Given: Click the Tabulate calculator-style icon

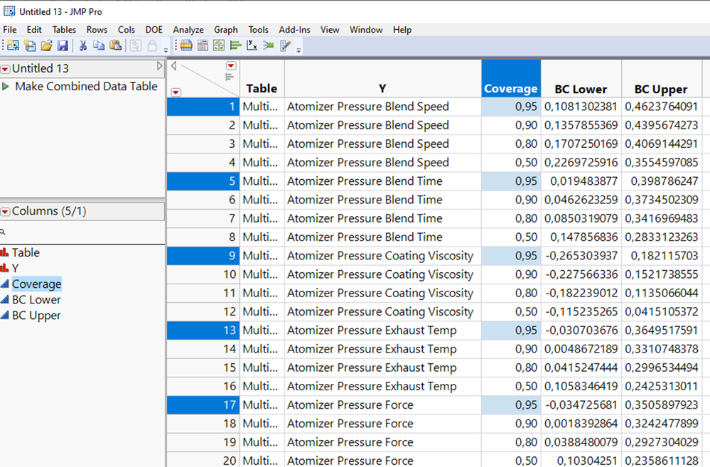Looking at the screenshot, I should tap(203, 45).
